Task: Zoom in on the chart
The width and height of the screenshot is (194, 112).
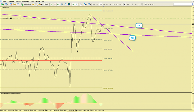Action: [62, 4]
